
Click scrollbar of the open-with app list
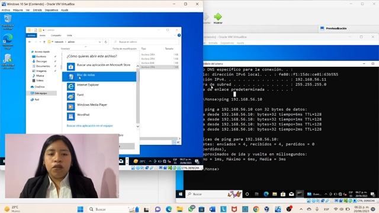138,96
